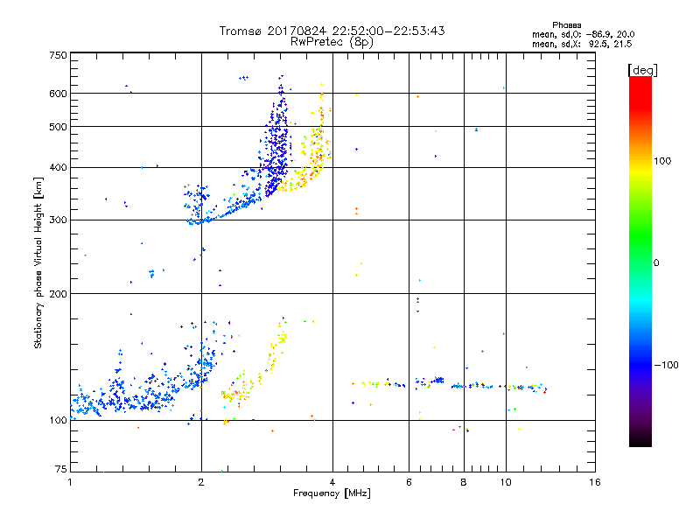This screenshot has width=700, height=525.
Task: Click the y-axis '750' tick label
Action: (58, 55)
